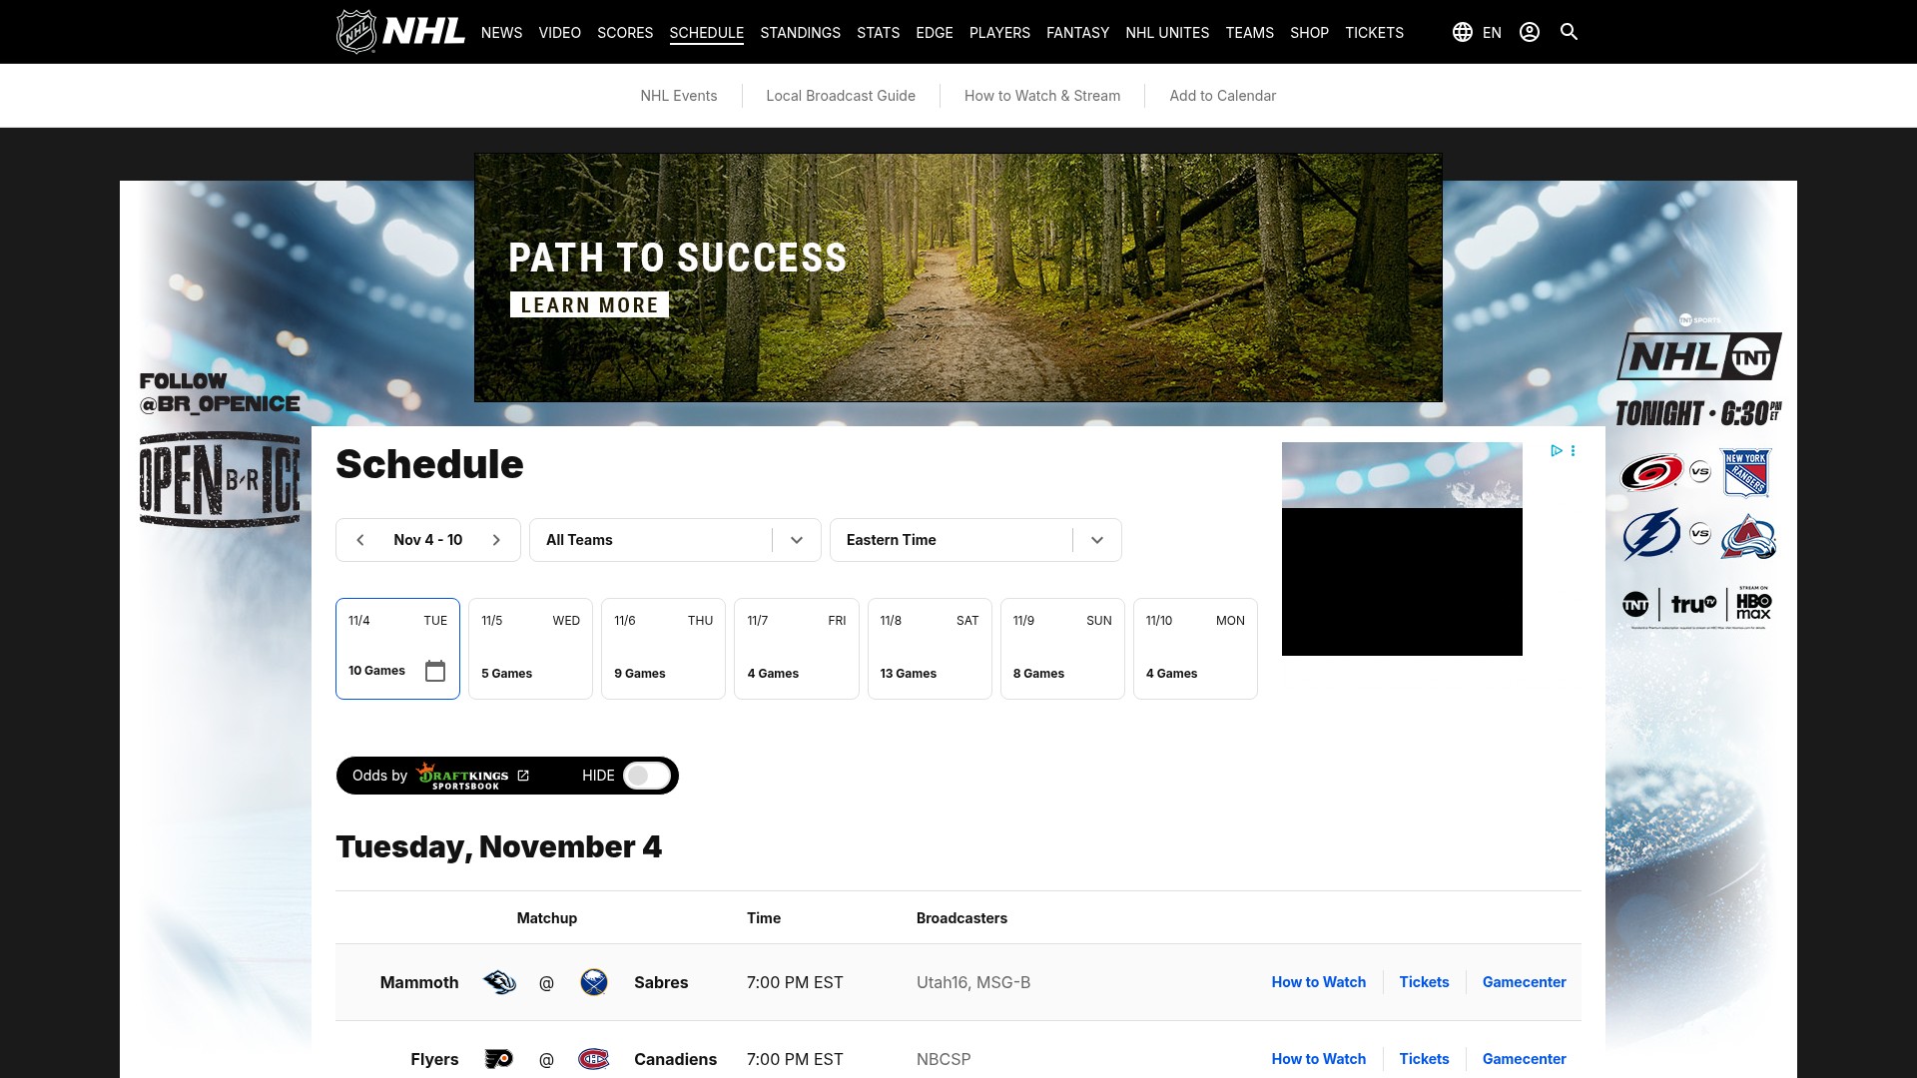Open the STANDINGS menu
This screenshot has height=1078, width=1917.
[800, 33]
